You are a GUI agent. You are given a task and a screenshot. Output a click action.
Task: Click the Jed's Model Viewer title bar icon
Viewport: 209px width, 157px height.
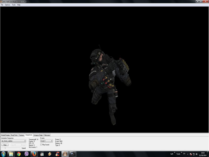pyautogui.click(x=1, y=2)
